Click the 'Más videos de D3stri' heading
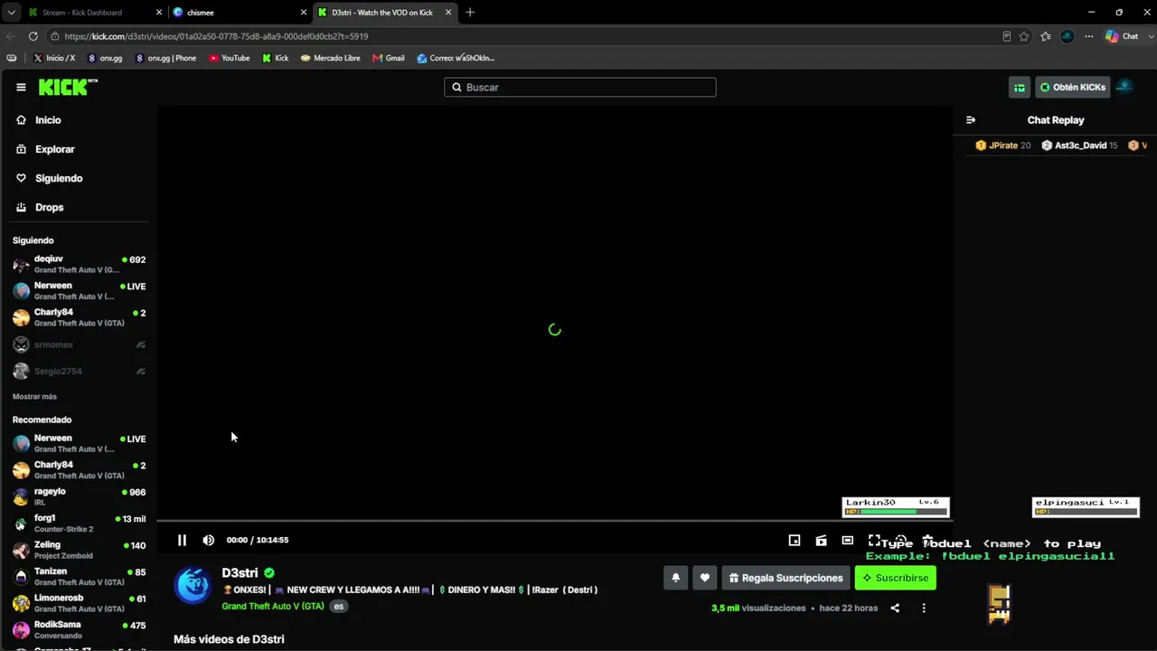Image resolution: width=1157 pixels, height=651 pixels. (x=229, y=639)
